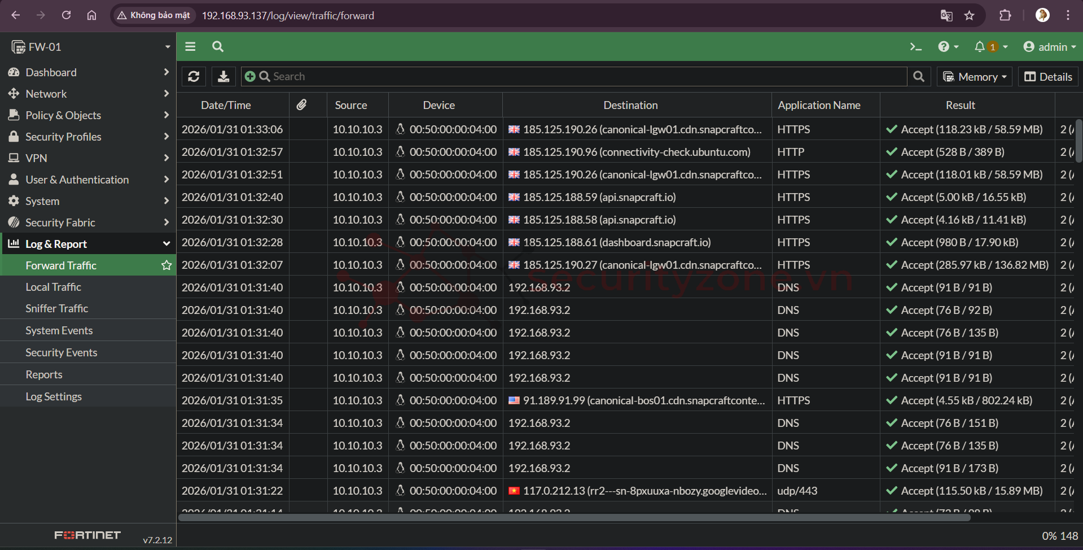Open the CLI console icon
Viewport: 1083px width, 550px height.
pyautogui.click(x=915, y=47)
